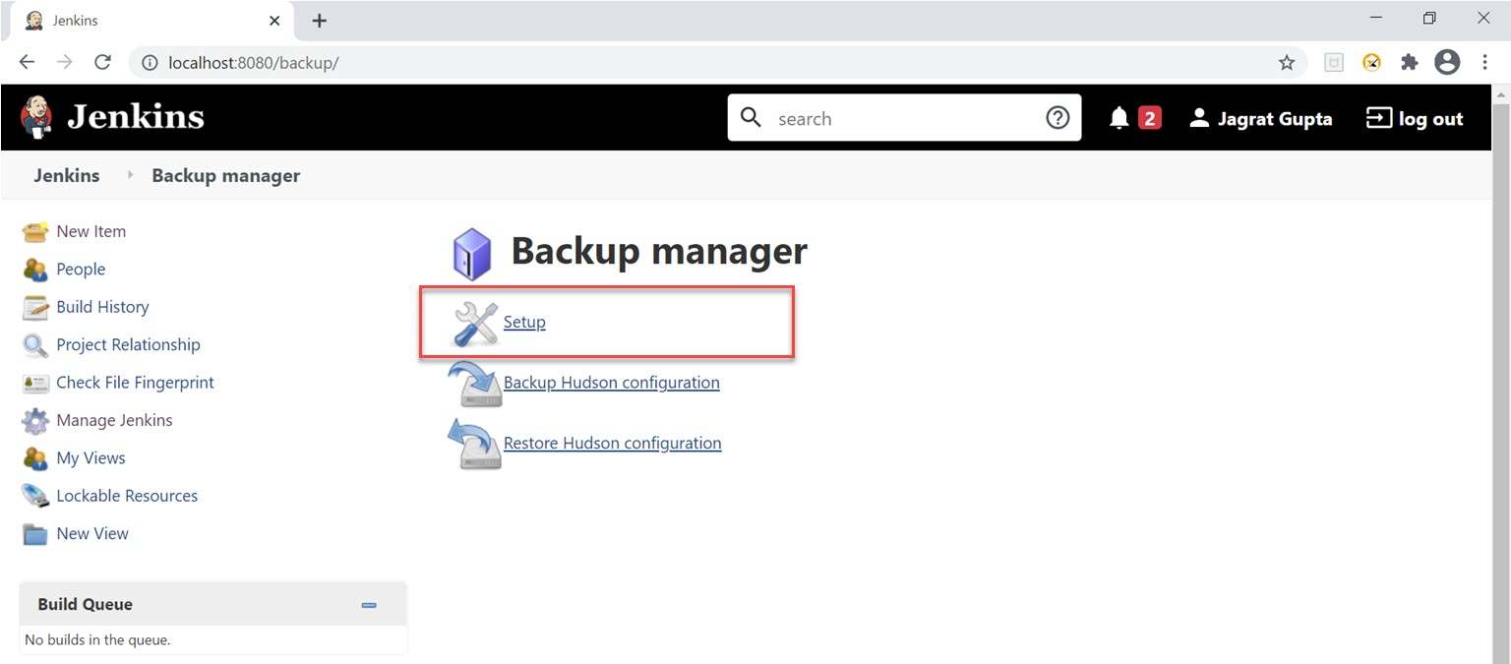Select the People icon in the sidebar

pyautogui.click(x=35, y=269)
